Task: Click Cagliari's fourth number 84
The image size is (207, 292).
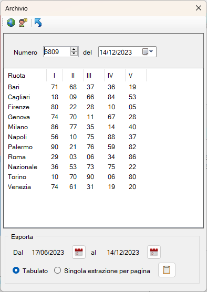Action: coord(111,97)
